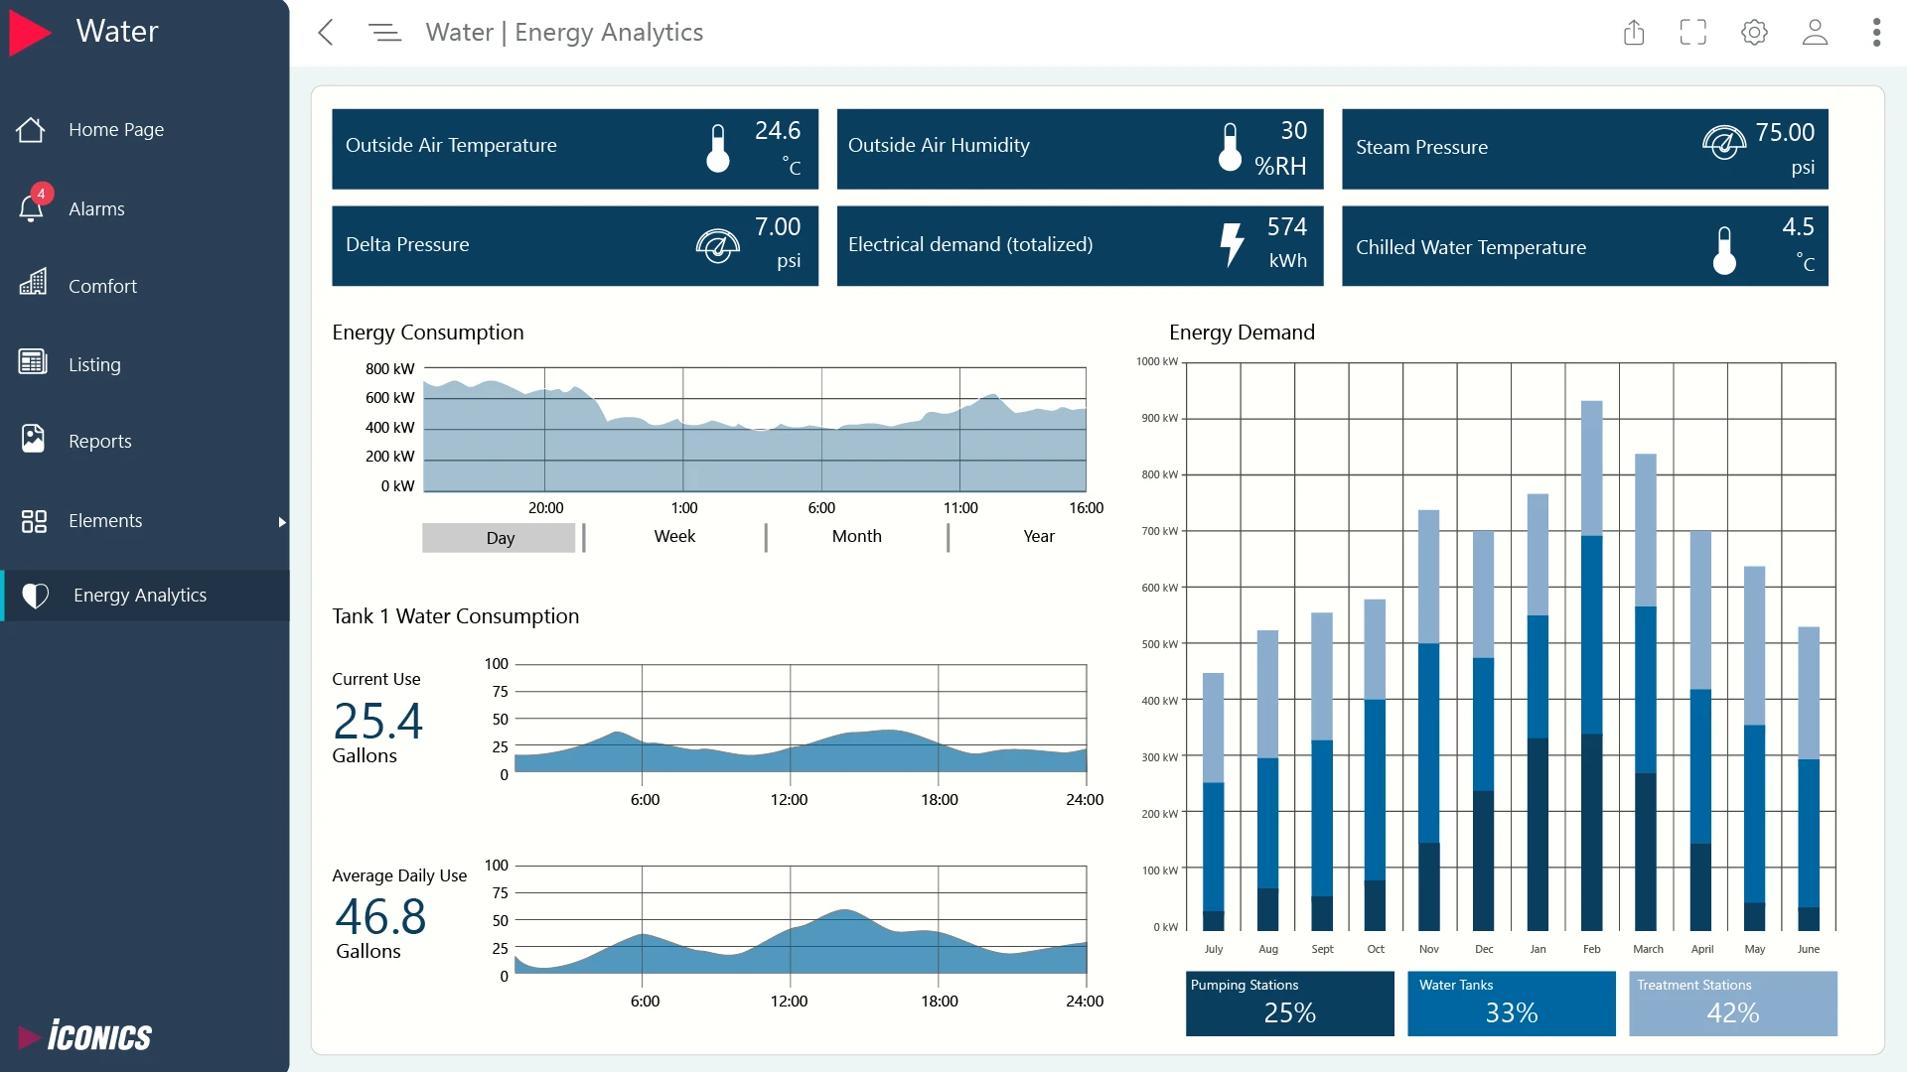The image size is (1907, 1072).
Task: Open Listing in the sidebar
Action: [x=94, y=364]
